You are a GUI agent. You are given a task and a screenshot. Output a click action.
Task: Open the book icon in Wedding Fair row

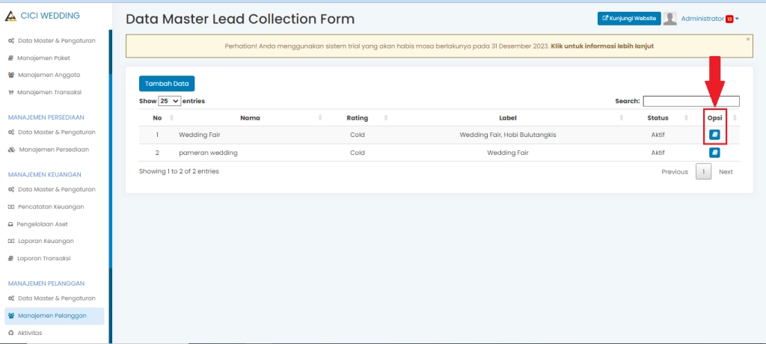(714, 135)
